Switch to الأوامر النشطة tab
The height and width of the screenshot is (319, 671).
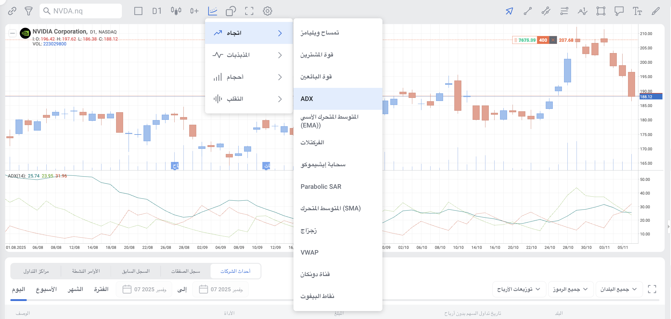click(86, 271)
